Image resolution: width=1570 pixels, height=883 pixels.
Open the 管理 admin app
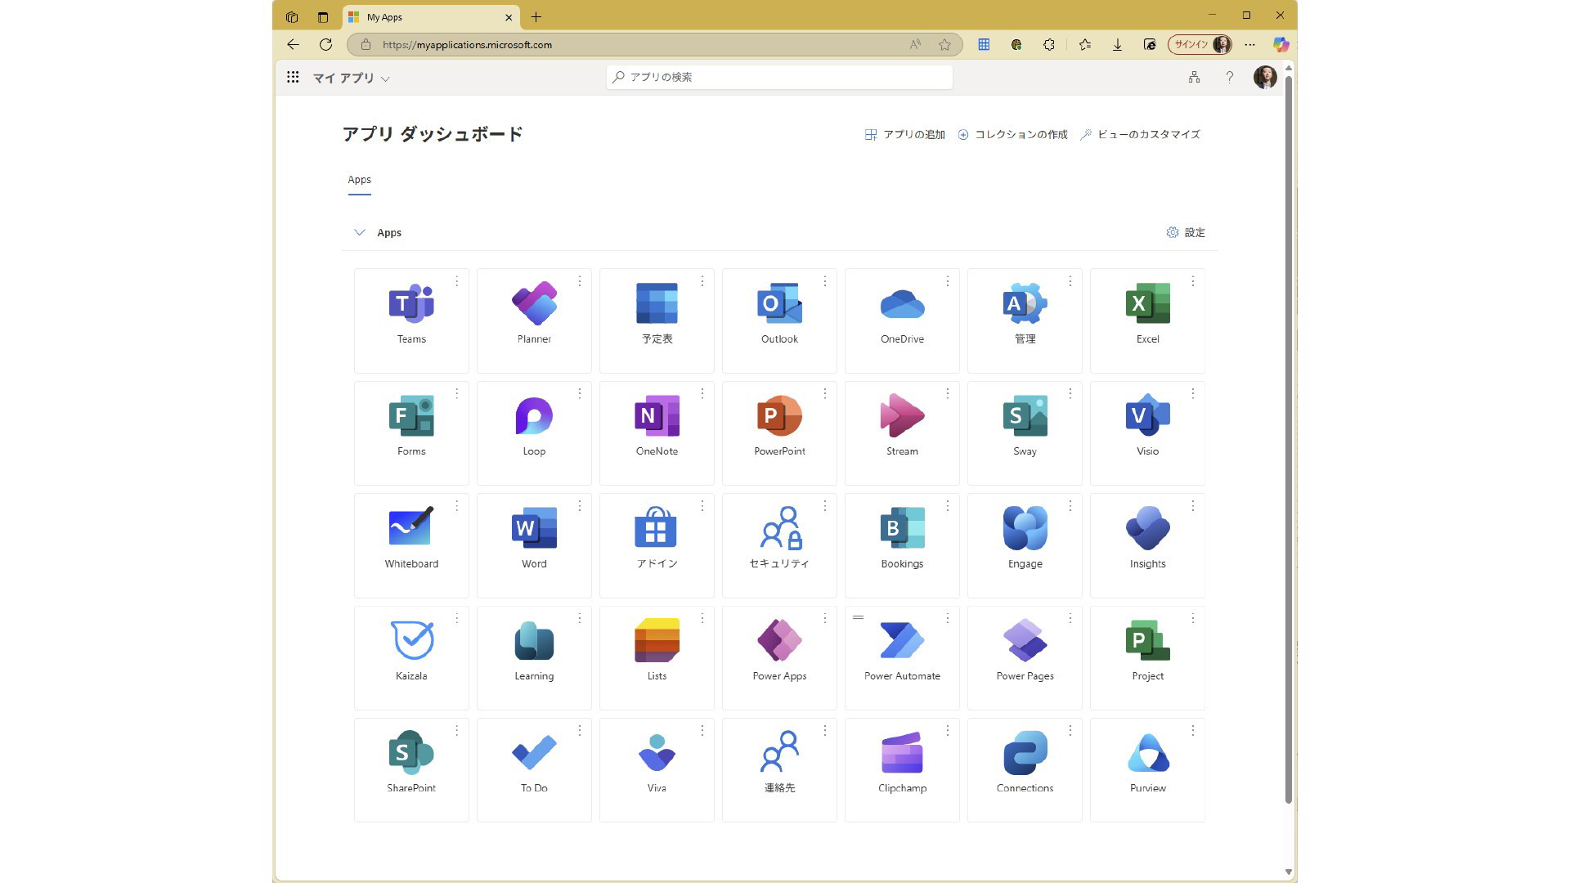[1025, 320]
